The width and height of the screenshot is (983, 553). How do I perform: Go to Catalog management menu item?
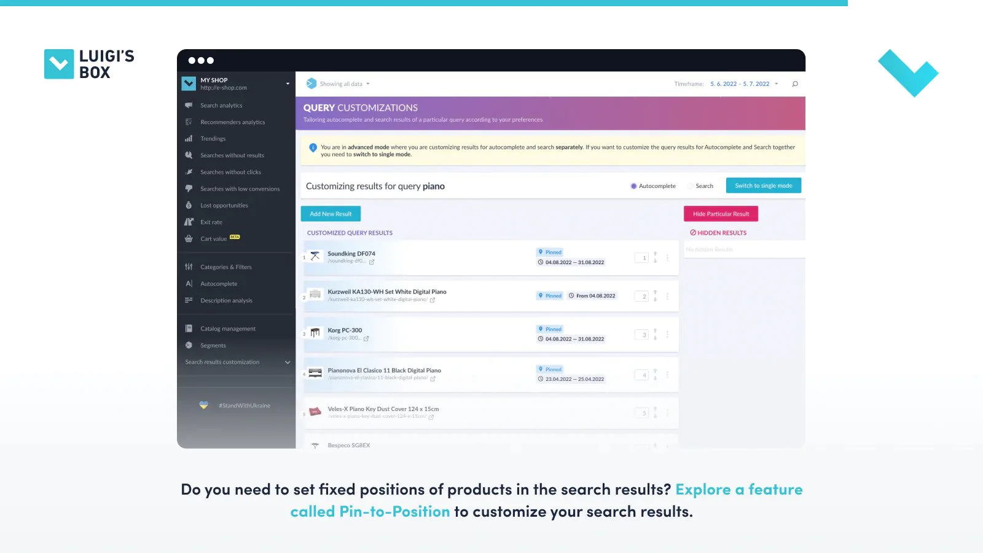228,329
